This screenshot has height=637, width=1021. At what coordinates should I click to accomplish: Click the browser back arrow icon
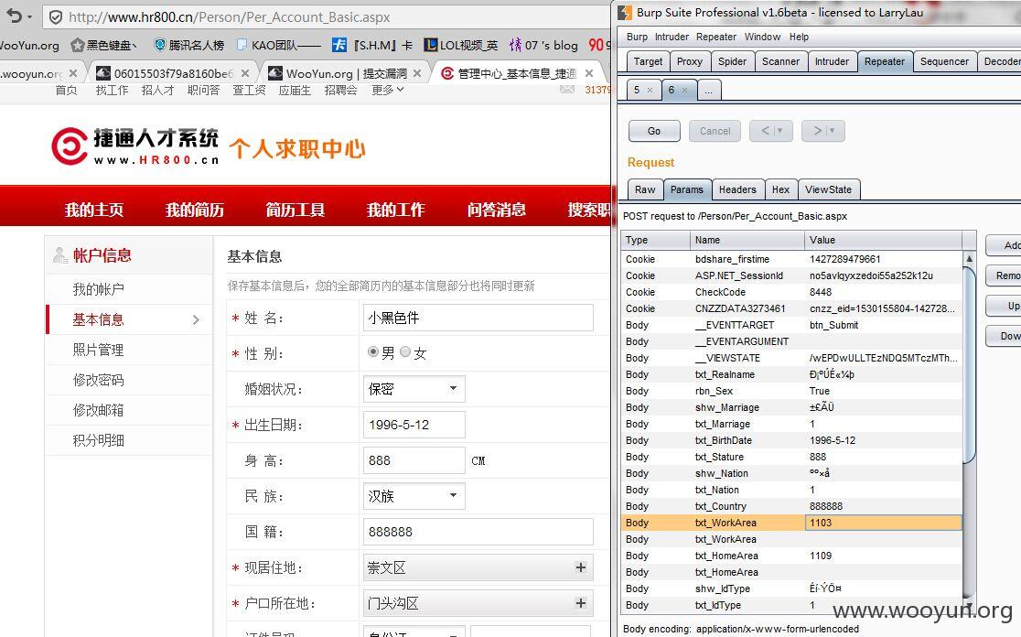coord(14,16)
